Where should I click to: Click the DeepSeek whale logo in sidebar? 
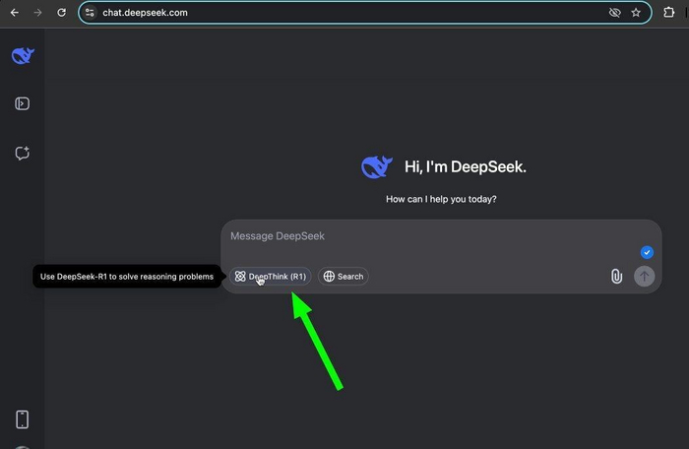coord(23,56)
